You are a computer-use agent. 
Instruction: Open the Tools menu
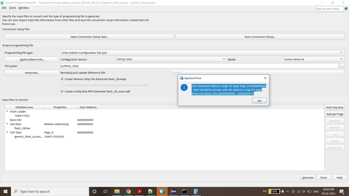(13, 8)
